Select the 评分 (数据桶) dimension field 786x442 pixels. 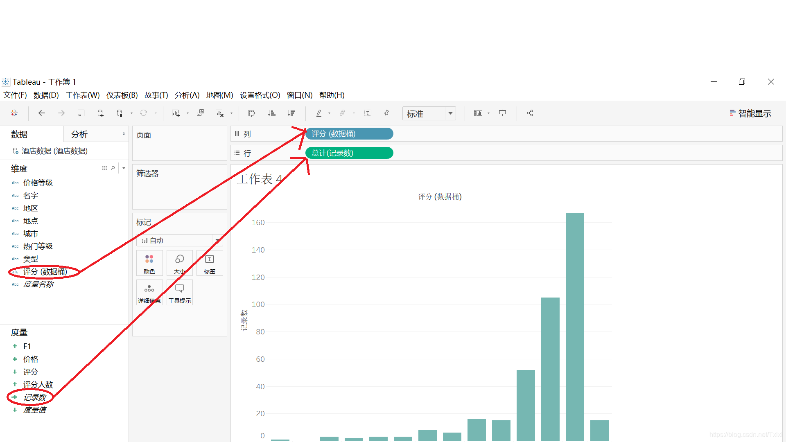tap(45, 271)
